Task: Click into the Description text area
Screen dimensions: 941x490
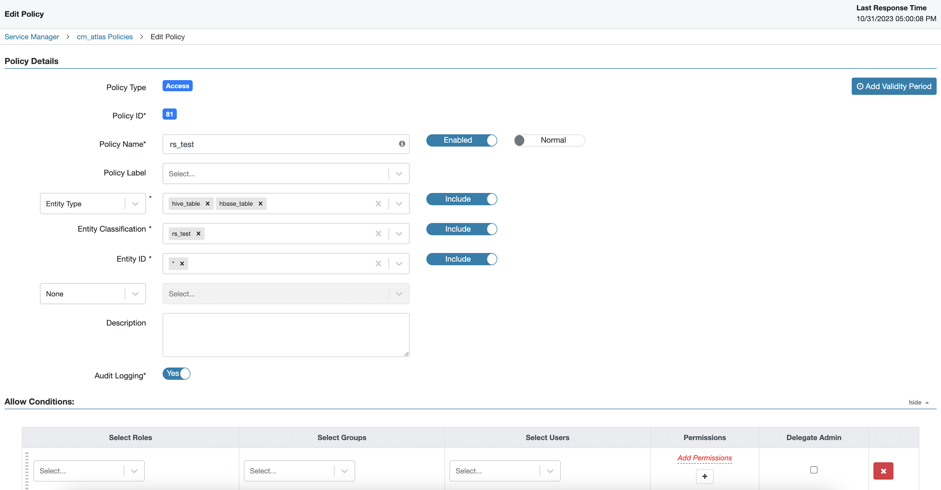Action: (x=286, y=335)
